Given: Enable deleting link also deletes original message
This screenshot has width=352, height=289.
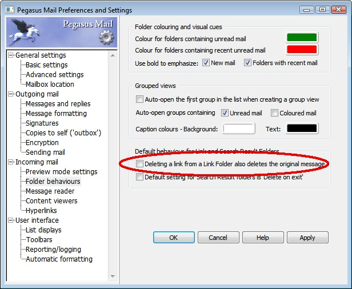Looking at the screenshot, I should tap(140, 164).
